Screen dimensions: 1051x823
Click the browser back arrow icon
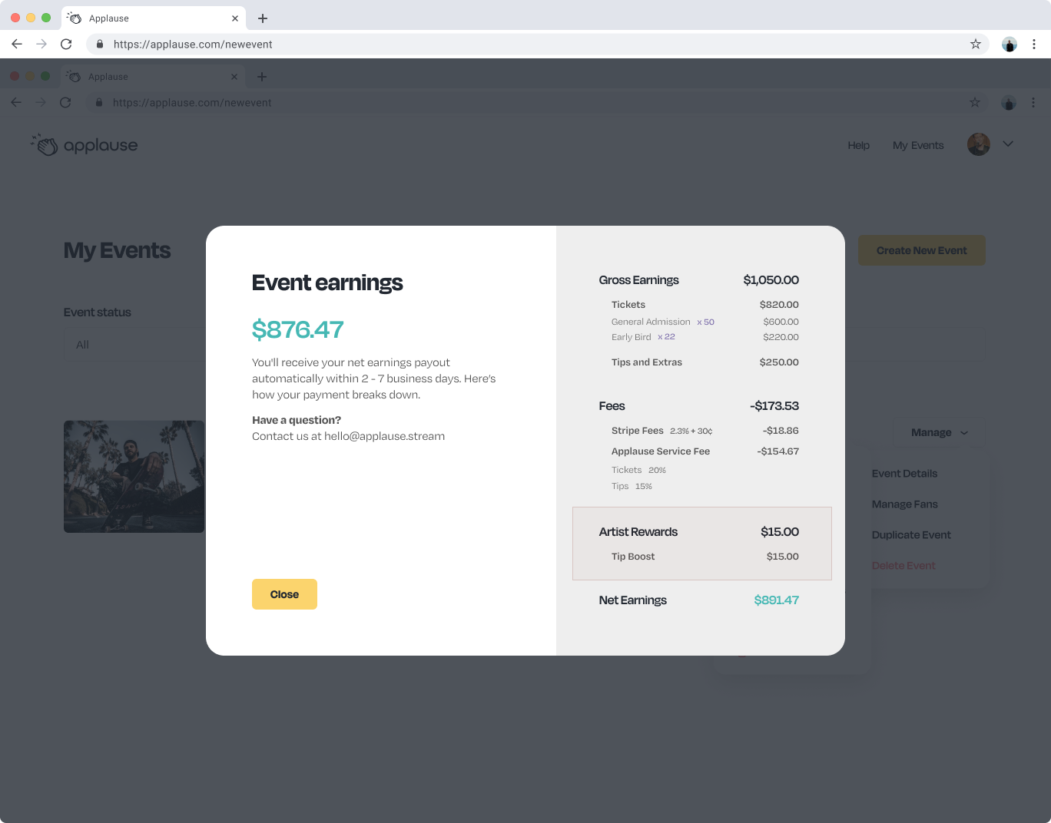[x=17, y=44]
